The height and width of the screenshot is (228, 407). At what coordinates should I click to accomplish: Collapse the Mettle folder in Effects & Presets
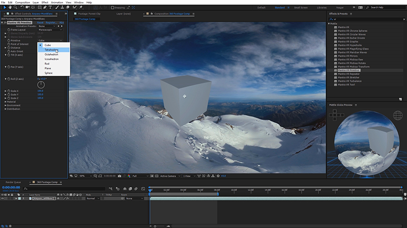[329, 23]
